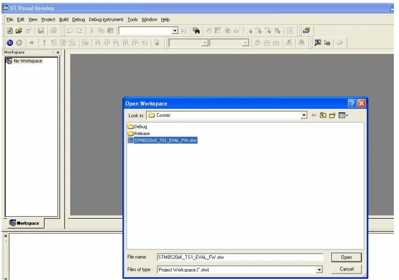Click the Cancel button
Viewport: 399px width, 280px height.
346,269
